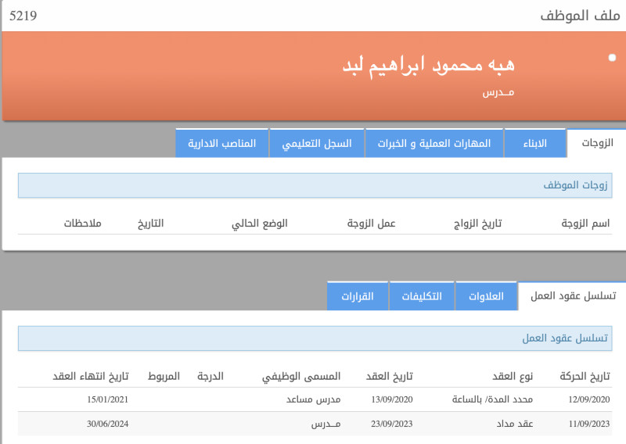Select the المهارات العملية و الخبرات tab
The height and width of the screenshot is (444, 626).
(x=434, y=144)
